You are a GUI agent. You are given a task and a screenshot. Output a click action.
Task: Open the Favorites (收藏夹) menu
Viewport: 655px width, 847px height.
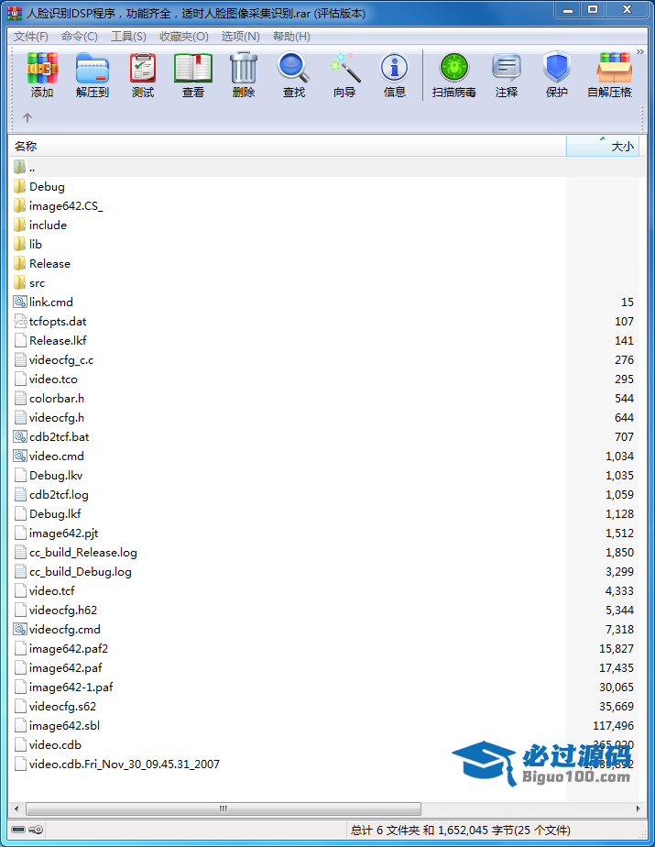click(184, 36)
